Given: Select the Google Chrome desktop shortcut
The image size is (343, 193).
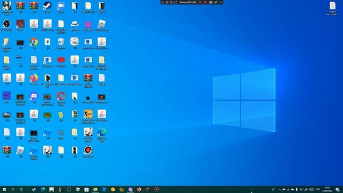Looking at the screenshot, I should click(x=34, y=43).
